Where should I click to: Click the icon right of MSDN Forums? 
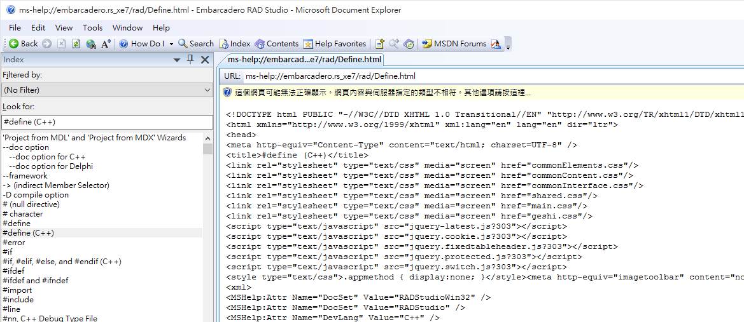point(496,44)
